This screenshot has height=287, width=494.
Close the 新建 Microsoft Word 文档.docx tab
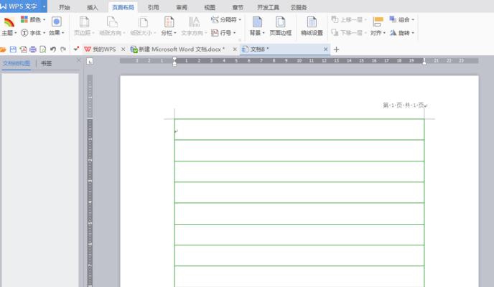click(x=235, y=49)
